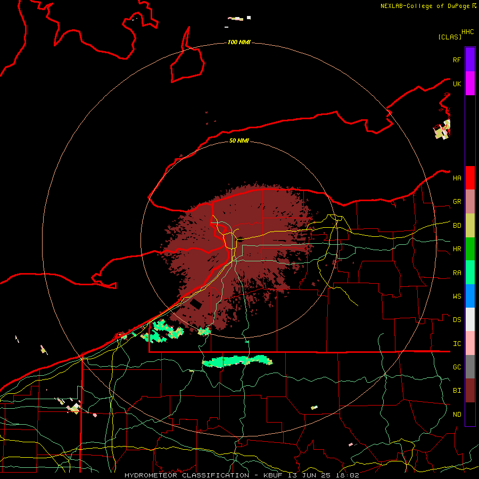Click the UK legend label

coord(457,84)
